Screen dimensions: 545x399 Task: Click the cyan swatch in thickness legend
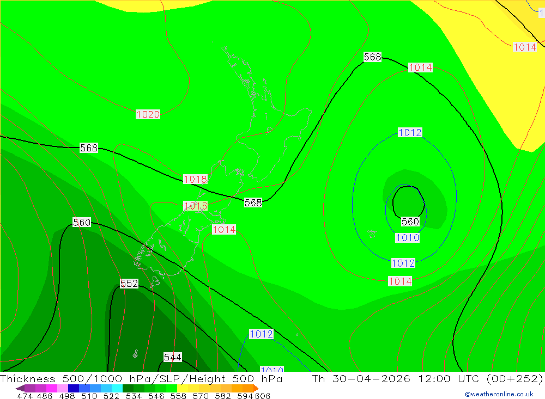pos(117,388)
